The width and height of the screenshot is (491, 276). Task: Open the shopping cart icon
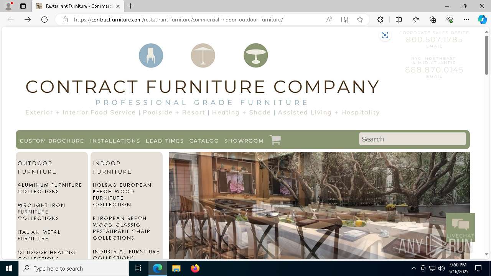275,140
